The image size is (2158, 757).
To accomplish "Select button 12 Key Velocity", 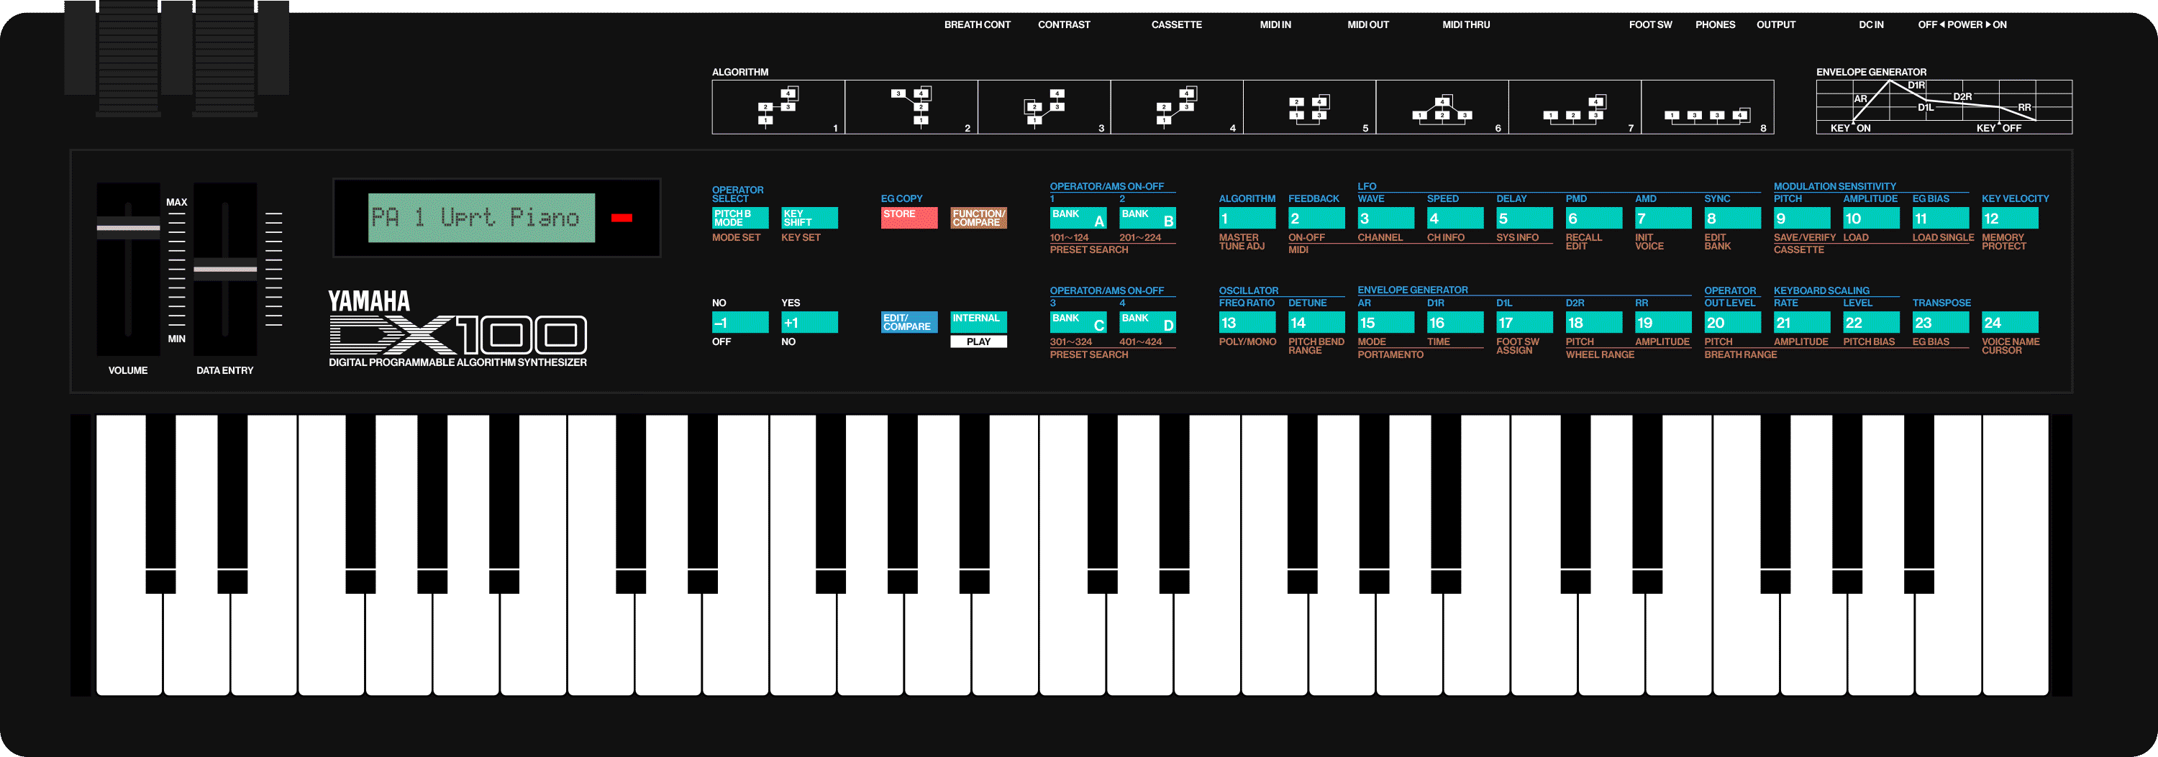I will [2011, 218].
